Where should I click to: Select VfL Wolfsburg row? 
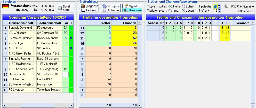[x=38, y=33]
